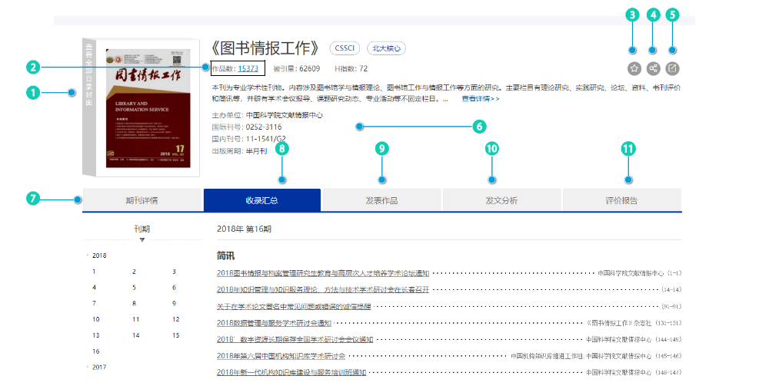
Task: Click the external link export icon
Action: [x=672, y=68]
